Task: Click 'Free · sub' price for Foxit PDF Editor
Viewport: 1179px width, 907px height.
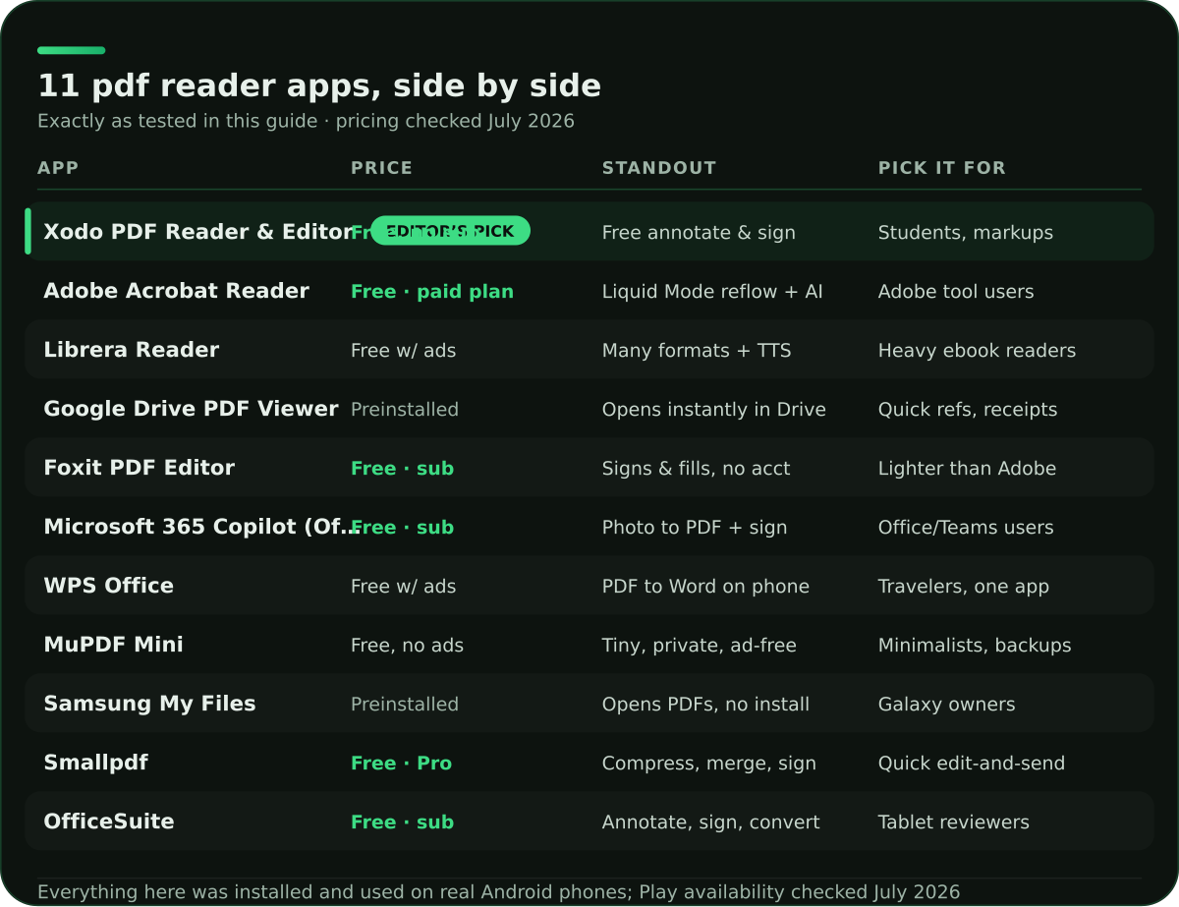Action: 403,469
